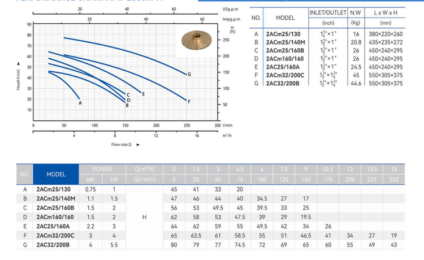The width and height of the screenshot is (424, 260).
Task: Select the 24.5 net weight value
Action: pos(356,67)
